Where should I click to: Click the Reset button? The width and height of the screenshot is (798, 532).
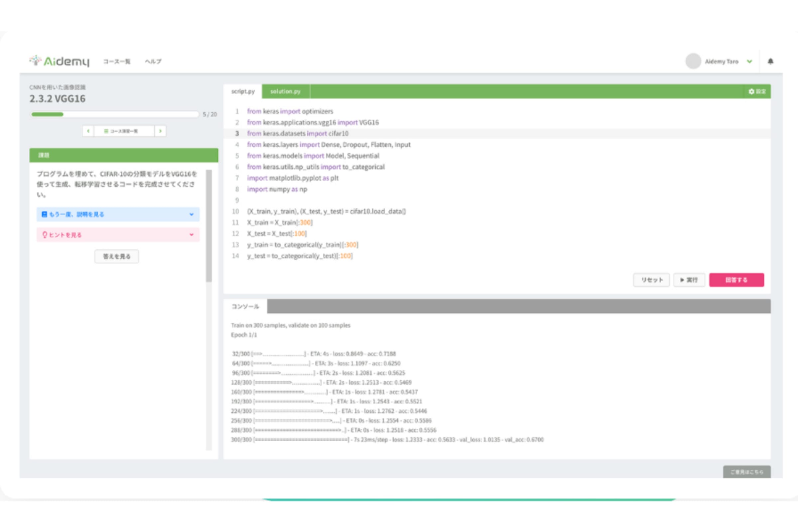pyautogui.click(x=651, y=280)
